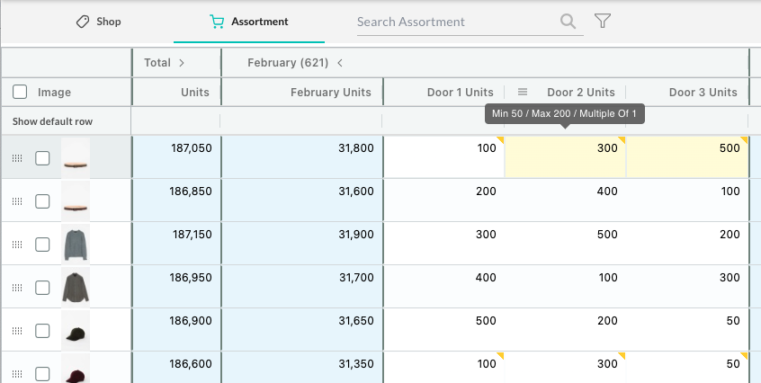
Task: Select the Assortment tab
Action: coord(249,22)
